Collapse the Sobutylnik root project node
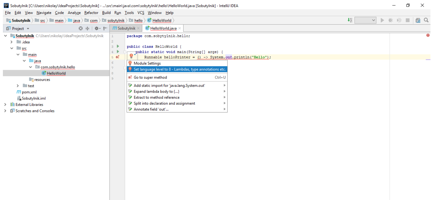 (5, 36)
